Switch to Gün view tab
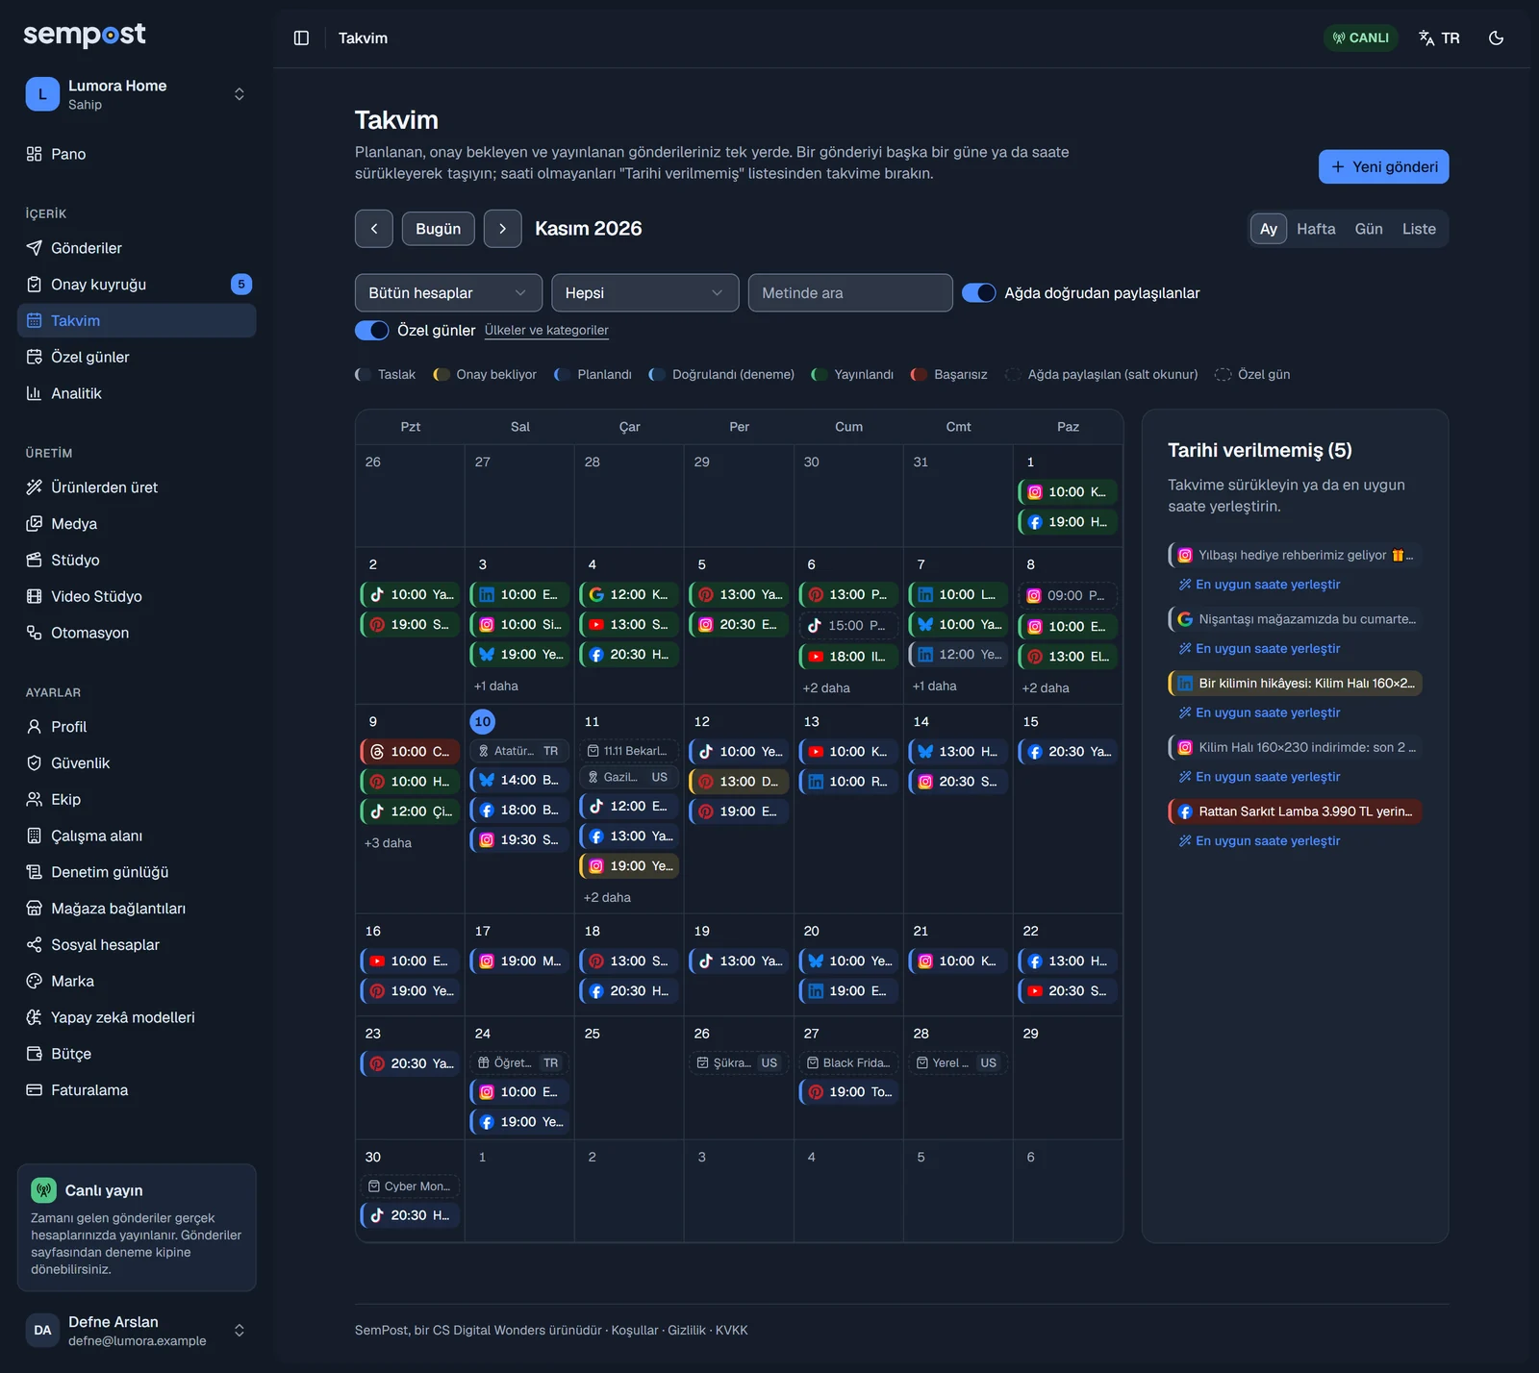The width and height of the screenshot is (1539, 1373). click(x=1369, y=229)
